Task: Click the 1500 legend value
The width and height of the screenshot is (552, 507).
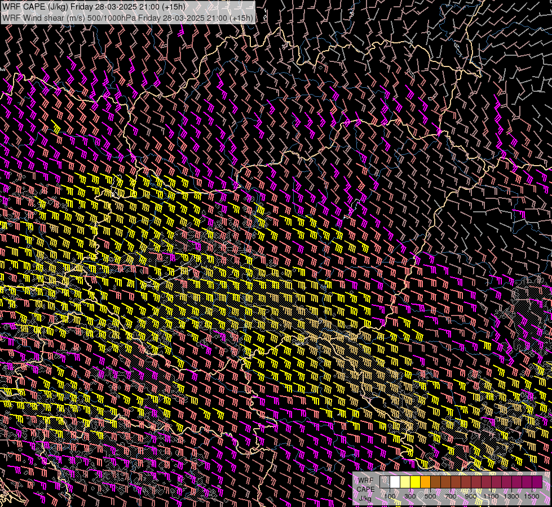Action: [532, 496]
